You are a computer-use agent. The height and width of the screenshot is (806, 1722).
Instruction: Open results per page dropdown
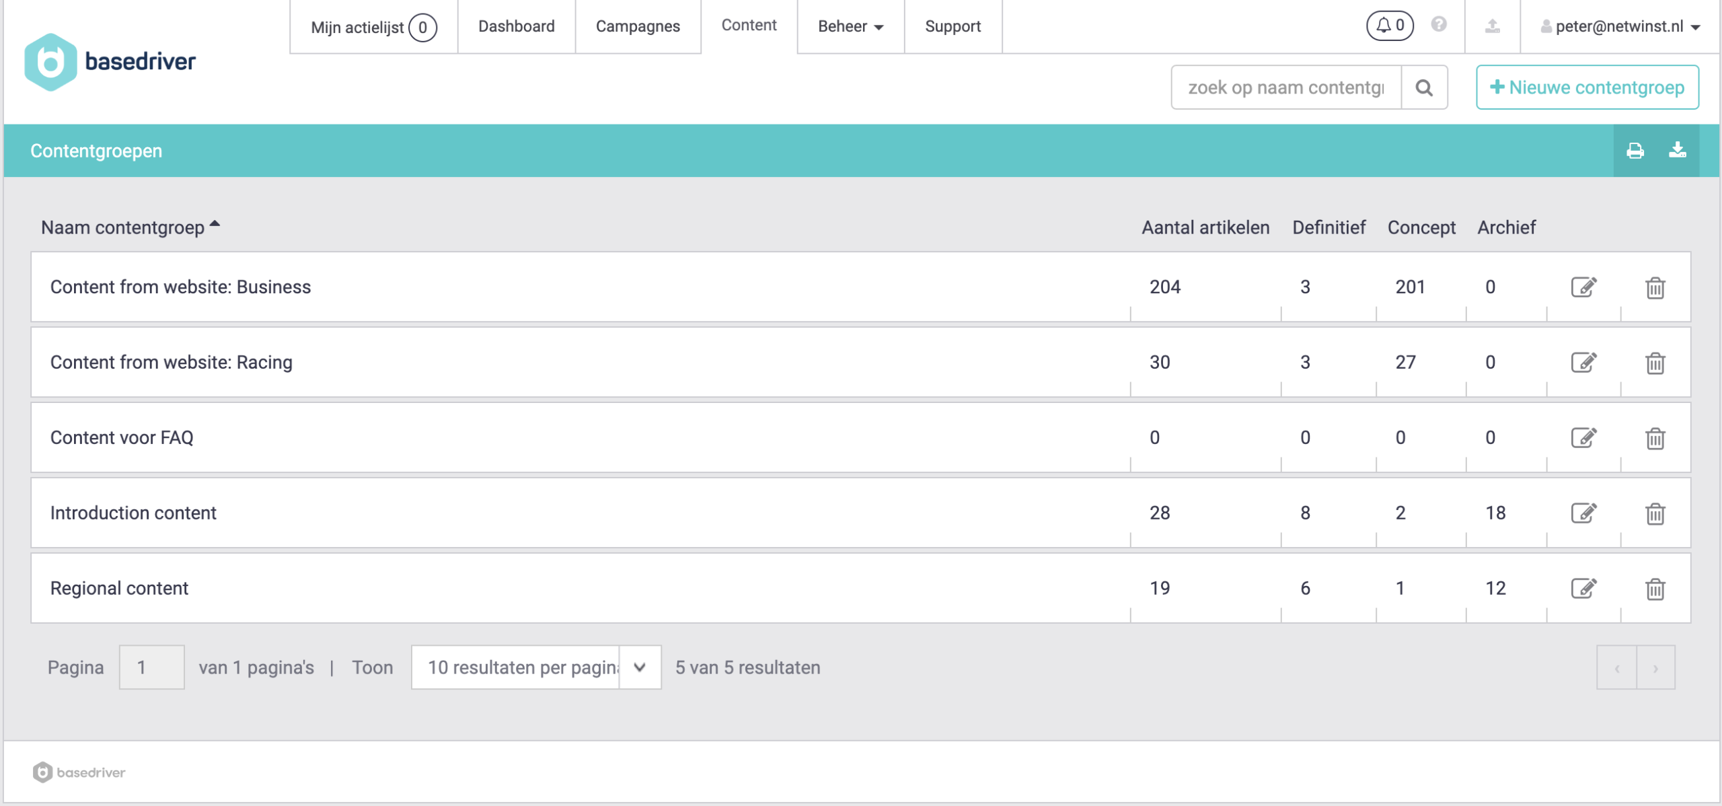[536, 667]
